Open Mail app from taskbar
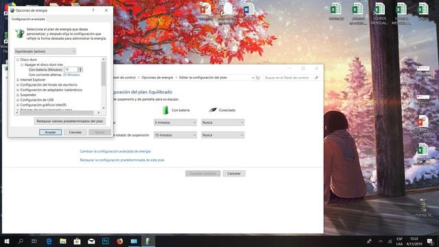This screenshot has height=247, width=439. point(91,241)
